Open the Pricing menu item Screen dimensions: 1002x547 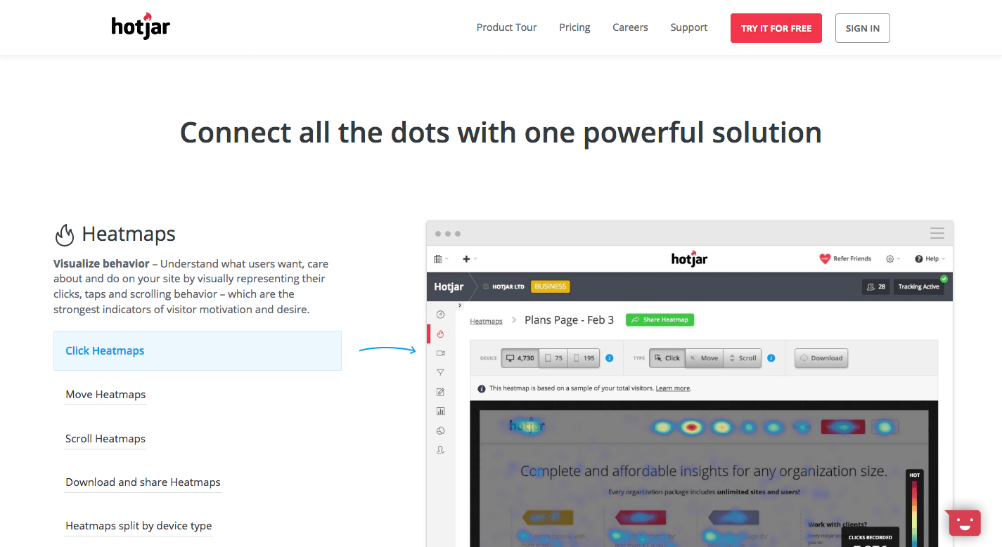click(574, 27)
